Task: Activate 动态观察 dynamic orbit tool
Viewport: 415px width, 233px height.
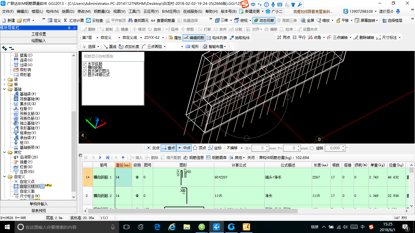Action: [x=263, y=20]
